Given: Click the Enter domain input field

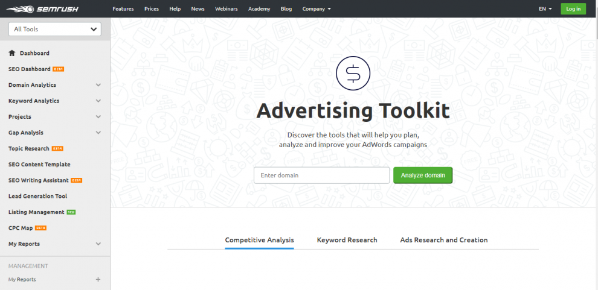Looking at the screenshot, I should coord(321,175).
